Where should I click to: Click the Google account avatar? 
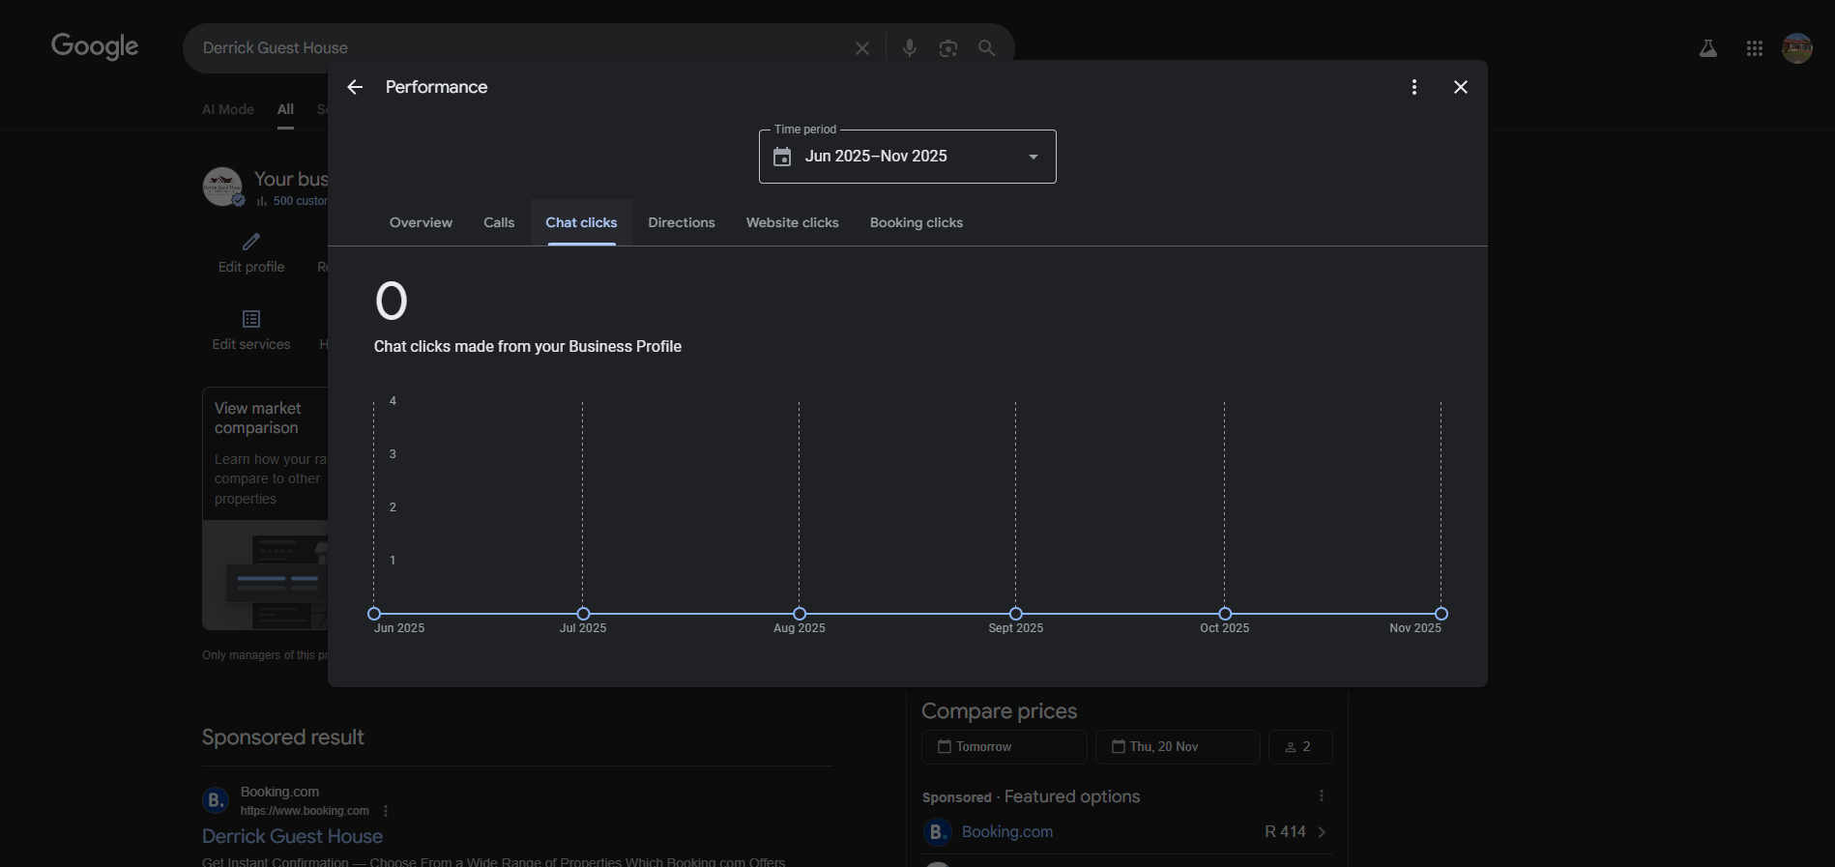pyautogui.click(x=1796, y=48)
